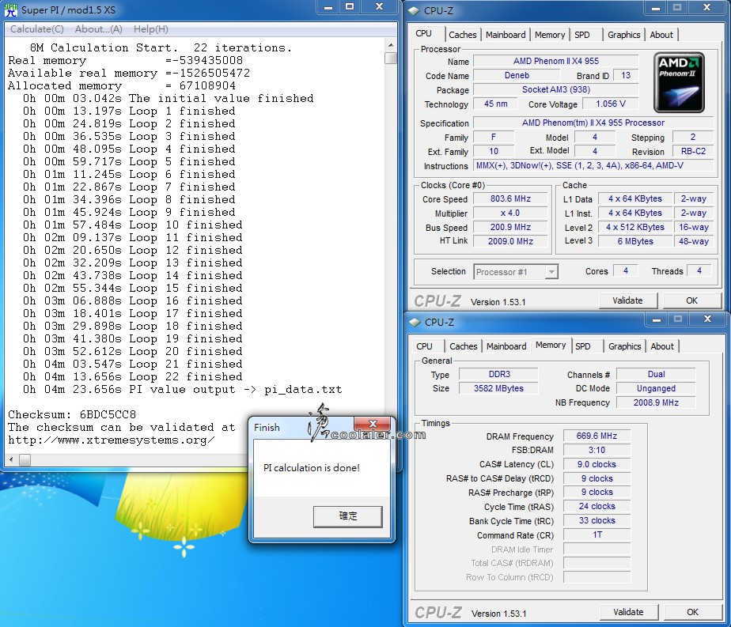Click the FSB:DRAM value '3:10'
The height and width of the screenshot is (627, 731).
click(x=597, y=450)
